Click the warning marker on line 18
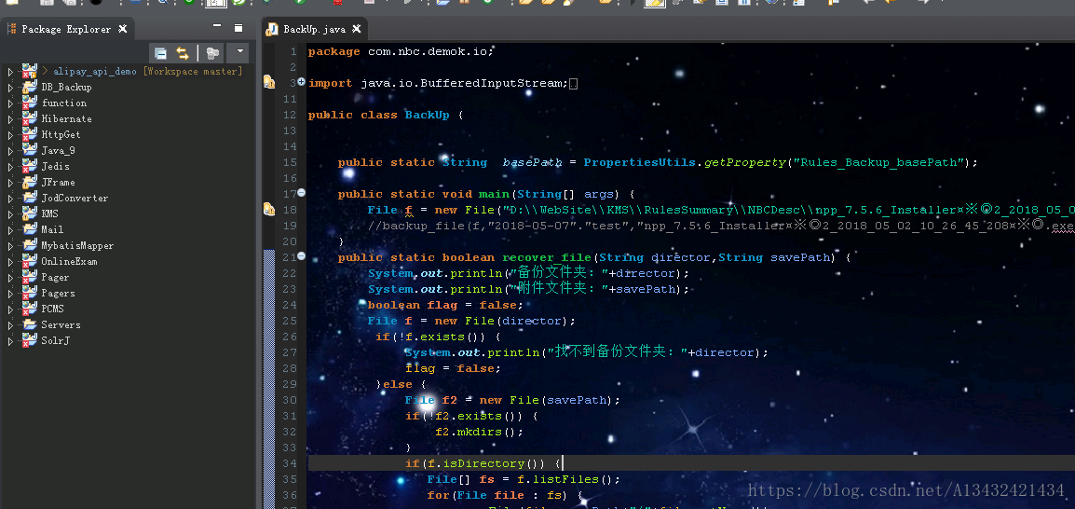This screenshot has width=1075, height=509. click(268, 210)
